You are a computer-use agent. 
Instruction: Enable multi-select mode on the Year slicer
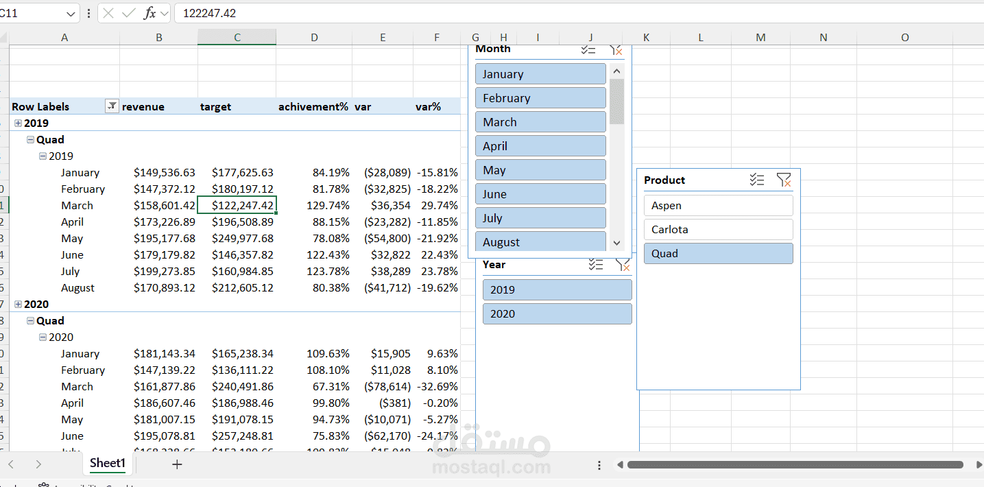pos(595,265)
